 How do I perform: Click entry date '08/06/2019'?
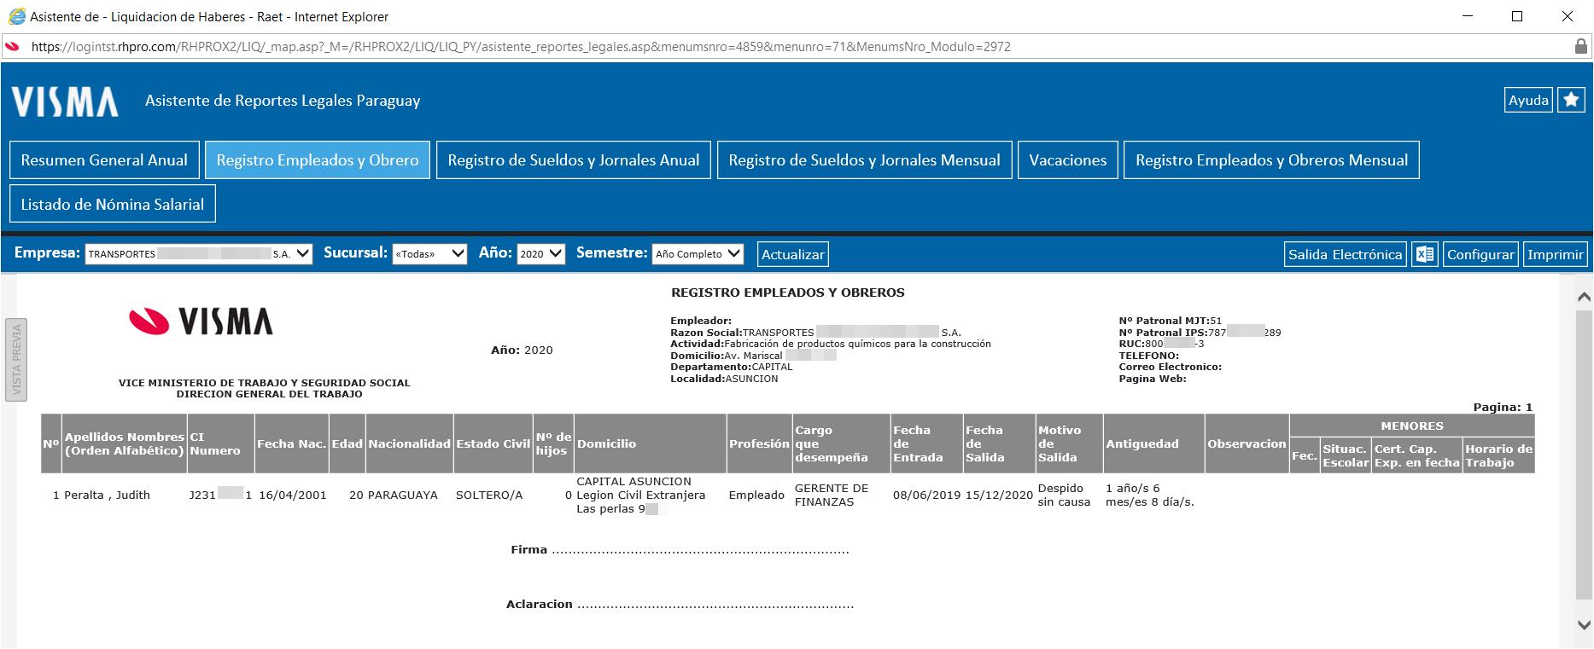coord(927,495)
